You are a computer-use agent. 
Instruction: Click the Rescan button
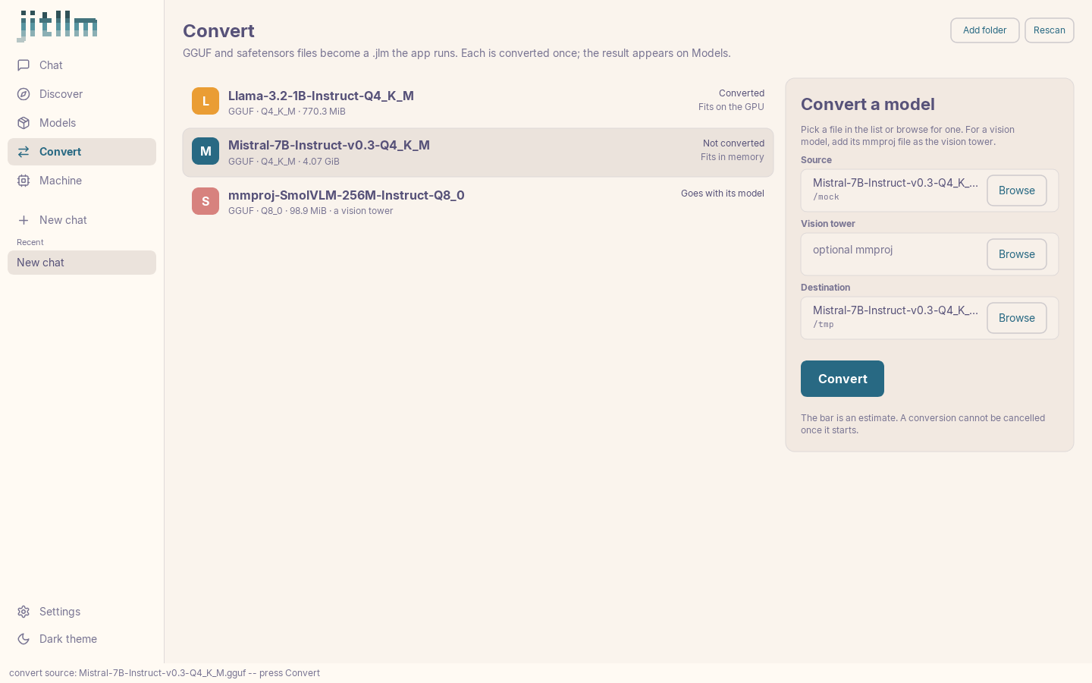point(1050,30)
